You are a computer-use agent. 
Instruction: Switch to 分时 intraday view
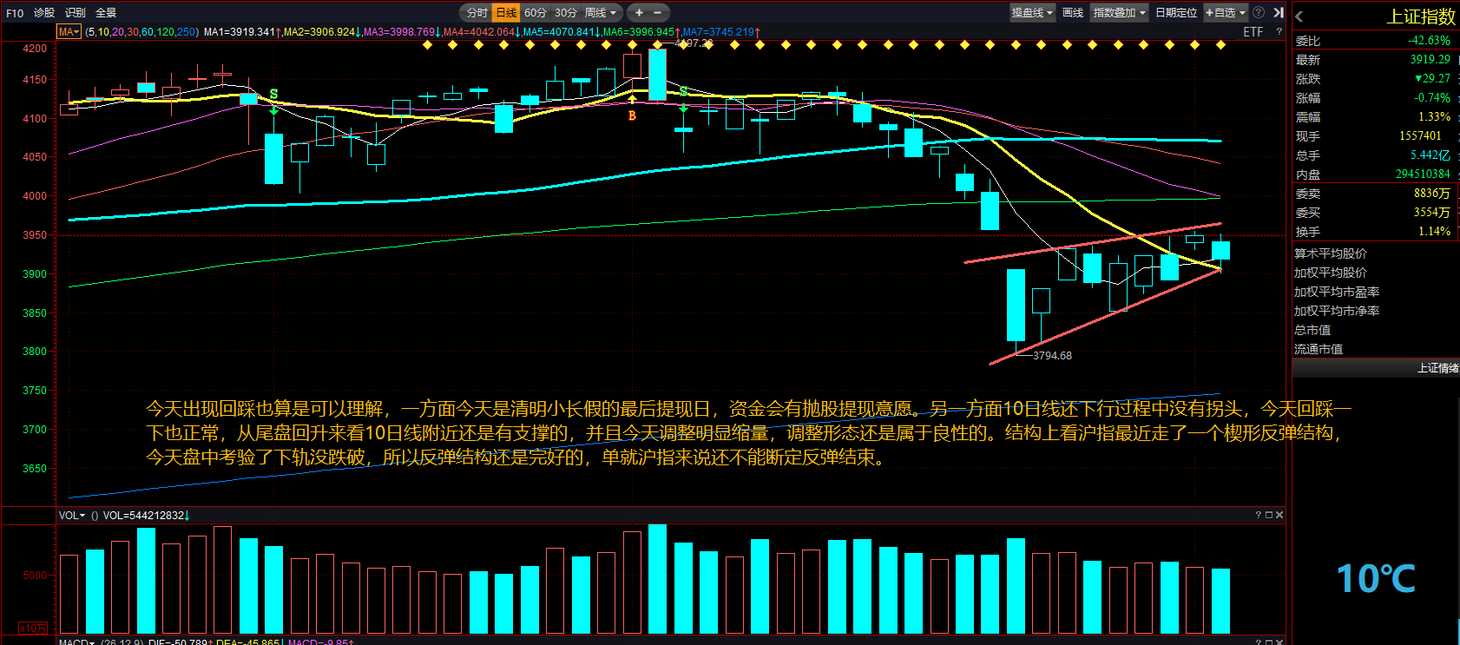[x=477, y=12]
